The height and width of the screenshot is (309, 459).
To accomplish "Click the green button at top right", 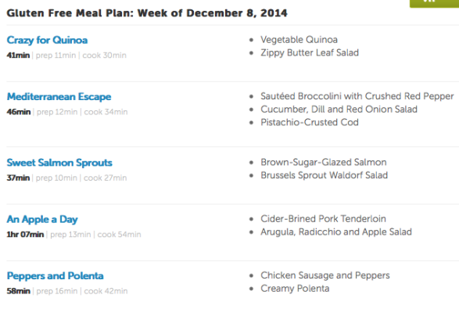I will [434, 3].
